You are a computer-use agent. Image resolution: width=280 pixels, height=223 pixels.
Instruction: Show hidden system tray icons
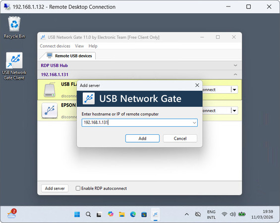187,214
